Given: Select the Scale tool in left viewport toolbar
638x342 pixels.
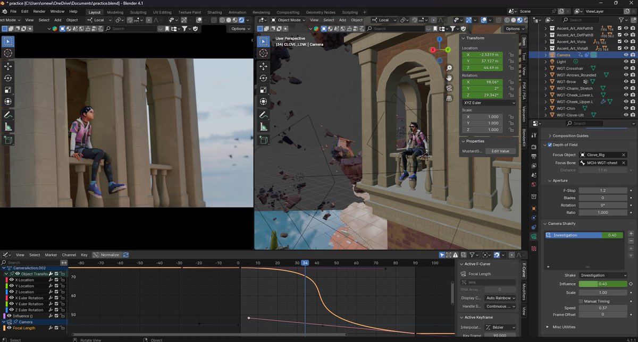Looking at the screenshot, I should (x=8, y=90).
